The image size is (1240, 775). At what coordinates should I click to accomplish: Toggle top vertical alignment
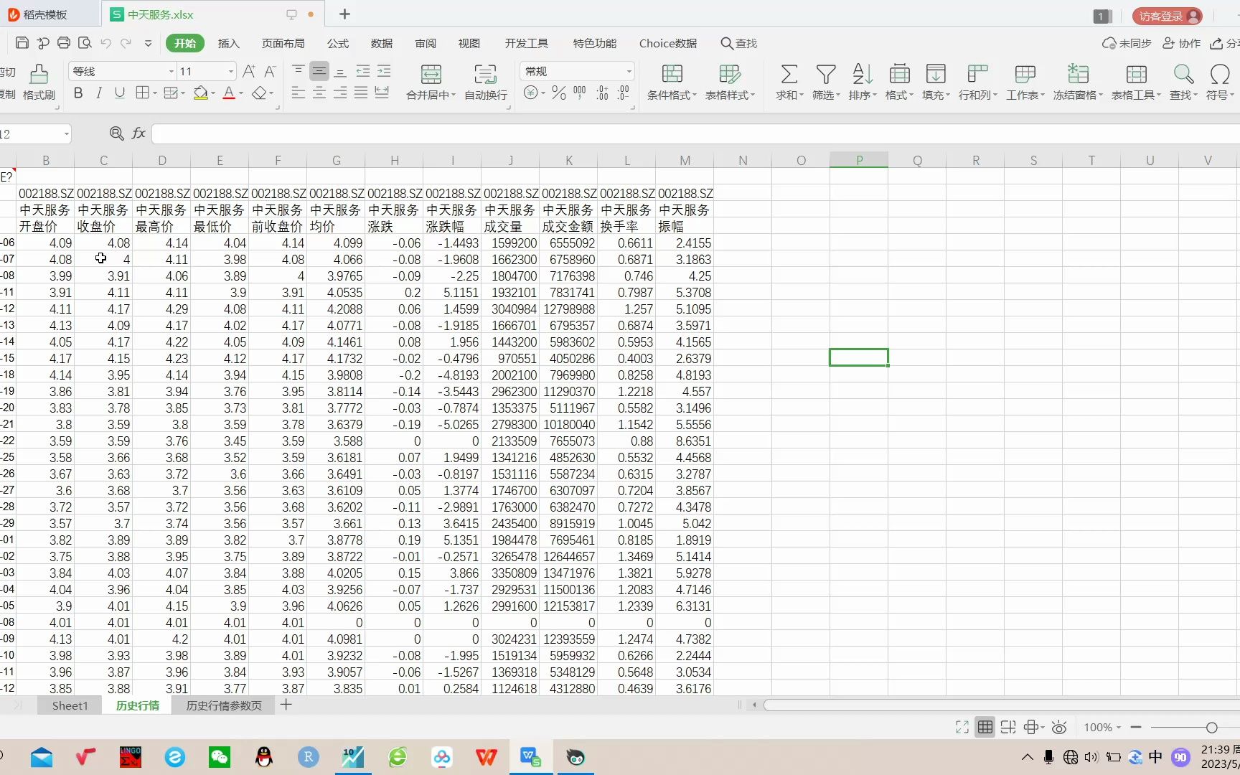(x=299, y=71)
